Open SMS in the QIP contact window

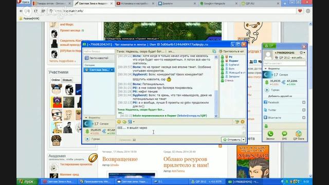[284, 135]
